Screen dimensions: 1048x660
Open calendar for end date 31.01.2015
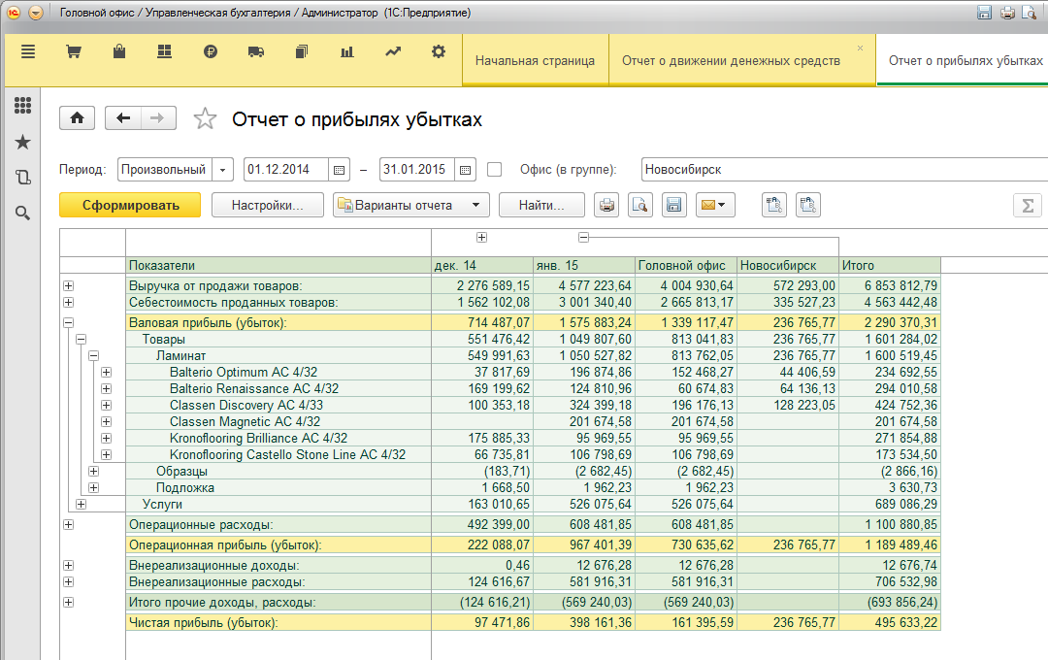pos(465,170)
